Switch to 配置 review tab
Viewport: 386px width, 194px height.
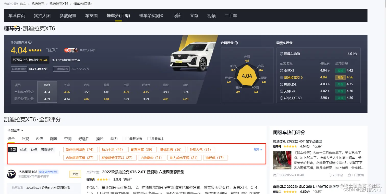[x=54, y=139]
